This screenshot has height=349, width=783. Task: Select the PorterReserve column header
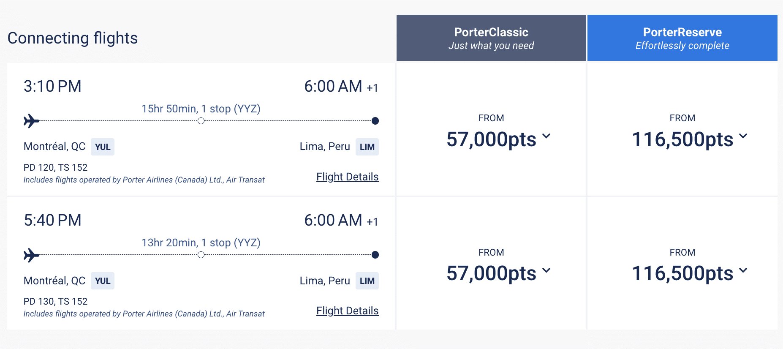(682, 38)
